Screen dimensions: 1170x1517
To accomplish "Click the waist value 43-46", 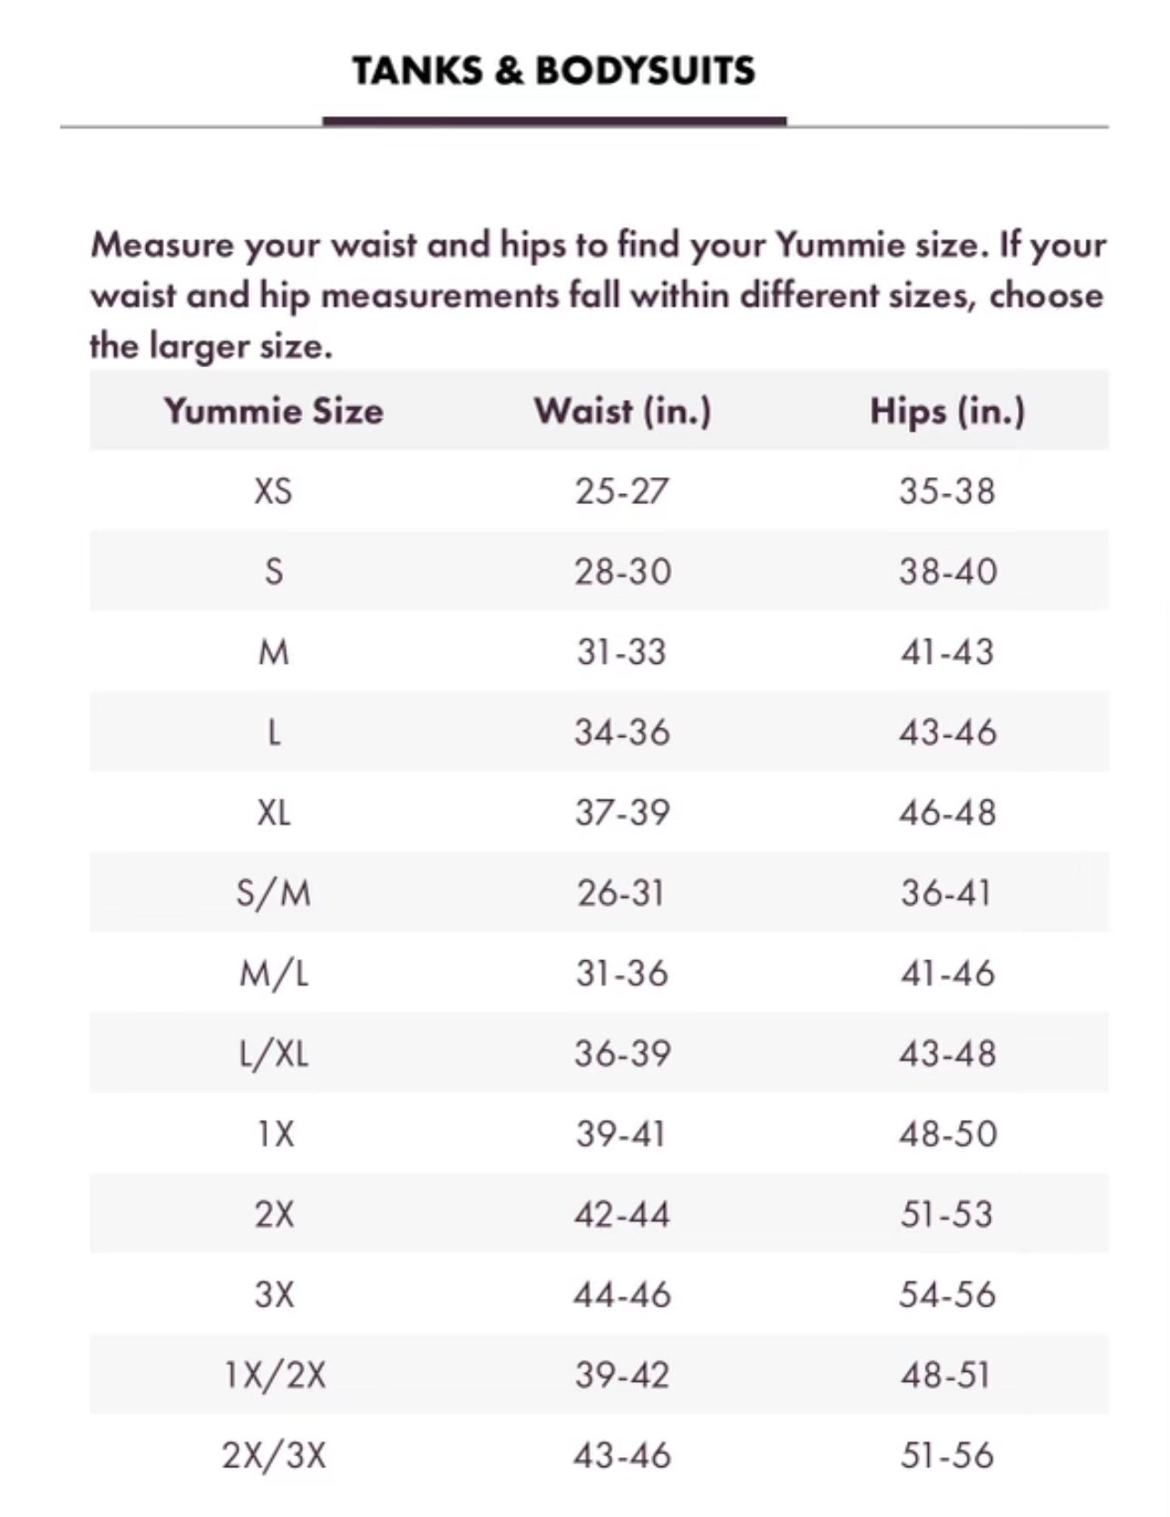I will coord(622,1455).
